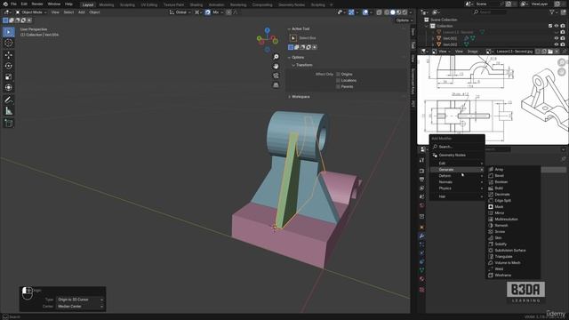The width and height of the screenshot is (569, 320).
Task: Toggle Collection eye visibility in outliner
Action: 557,26
